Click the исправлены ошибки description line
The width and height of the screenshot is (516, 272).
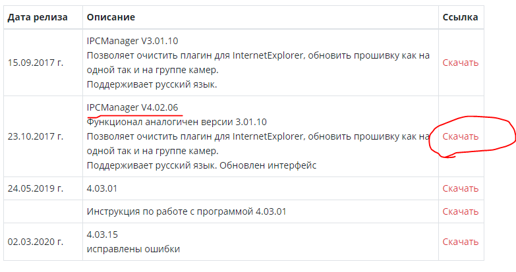click(133, 249)
